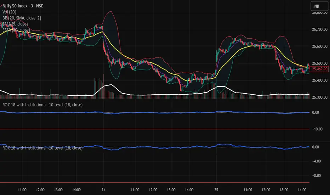Viewport: 330px width, 195px height.
Task: Click the first 11:00 time axis label
Action: [x=22, y=190]
